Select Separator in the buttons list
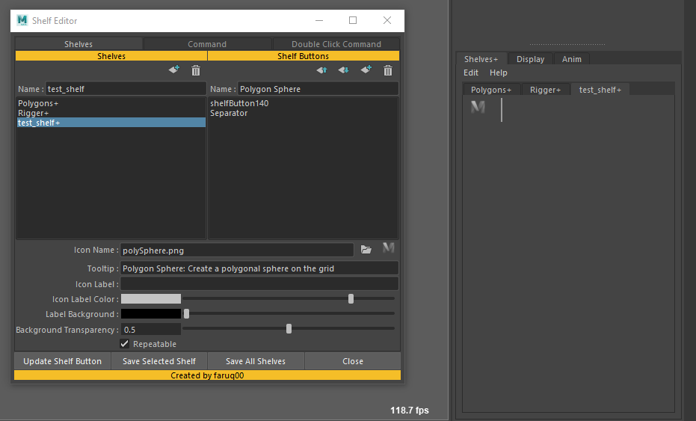Viewport: 696px width, 421px height. tap(304, 113)
